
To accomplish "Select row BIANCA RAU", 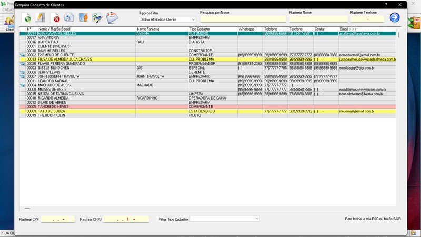I will point(207,42).
